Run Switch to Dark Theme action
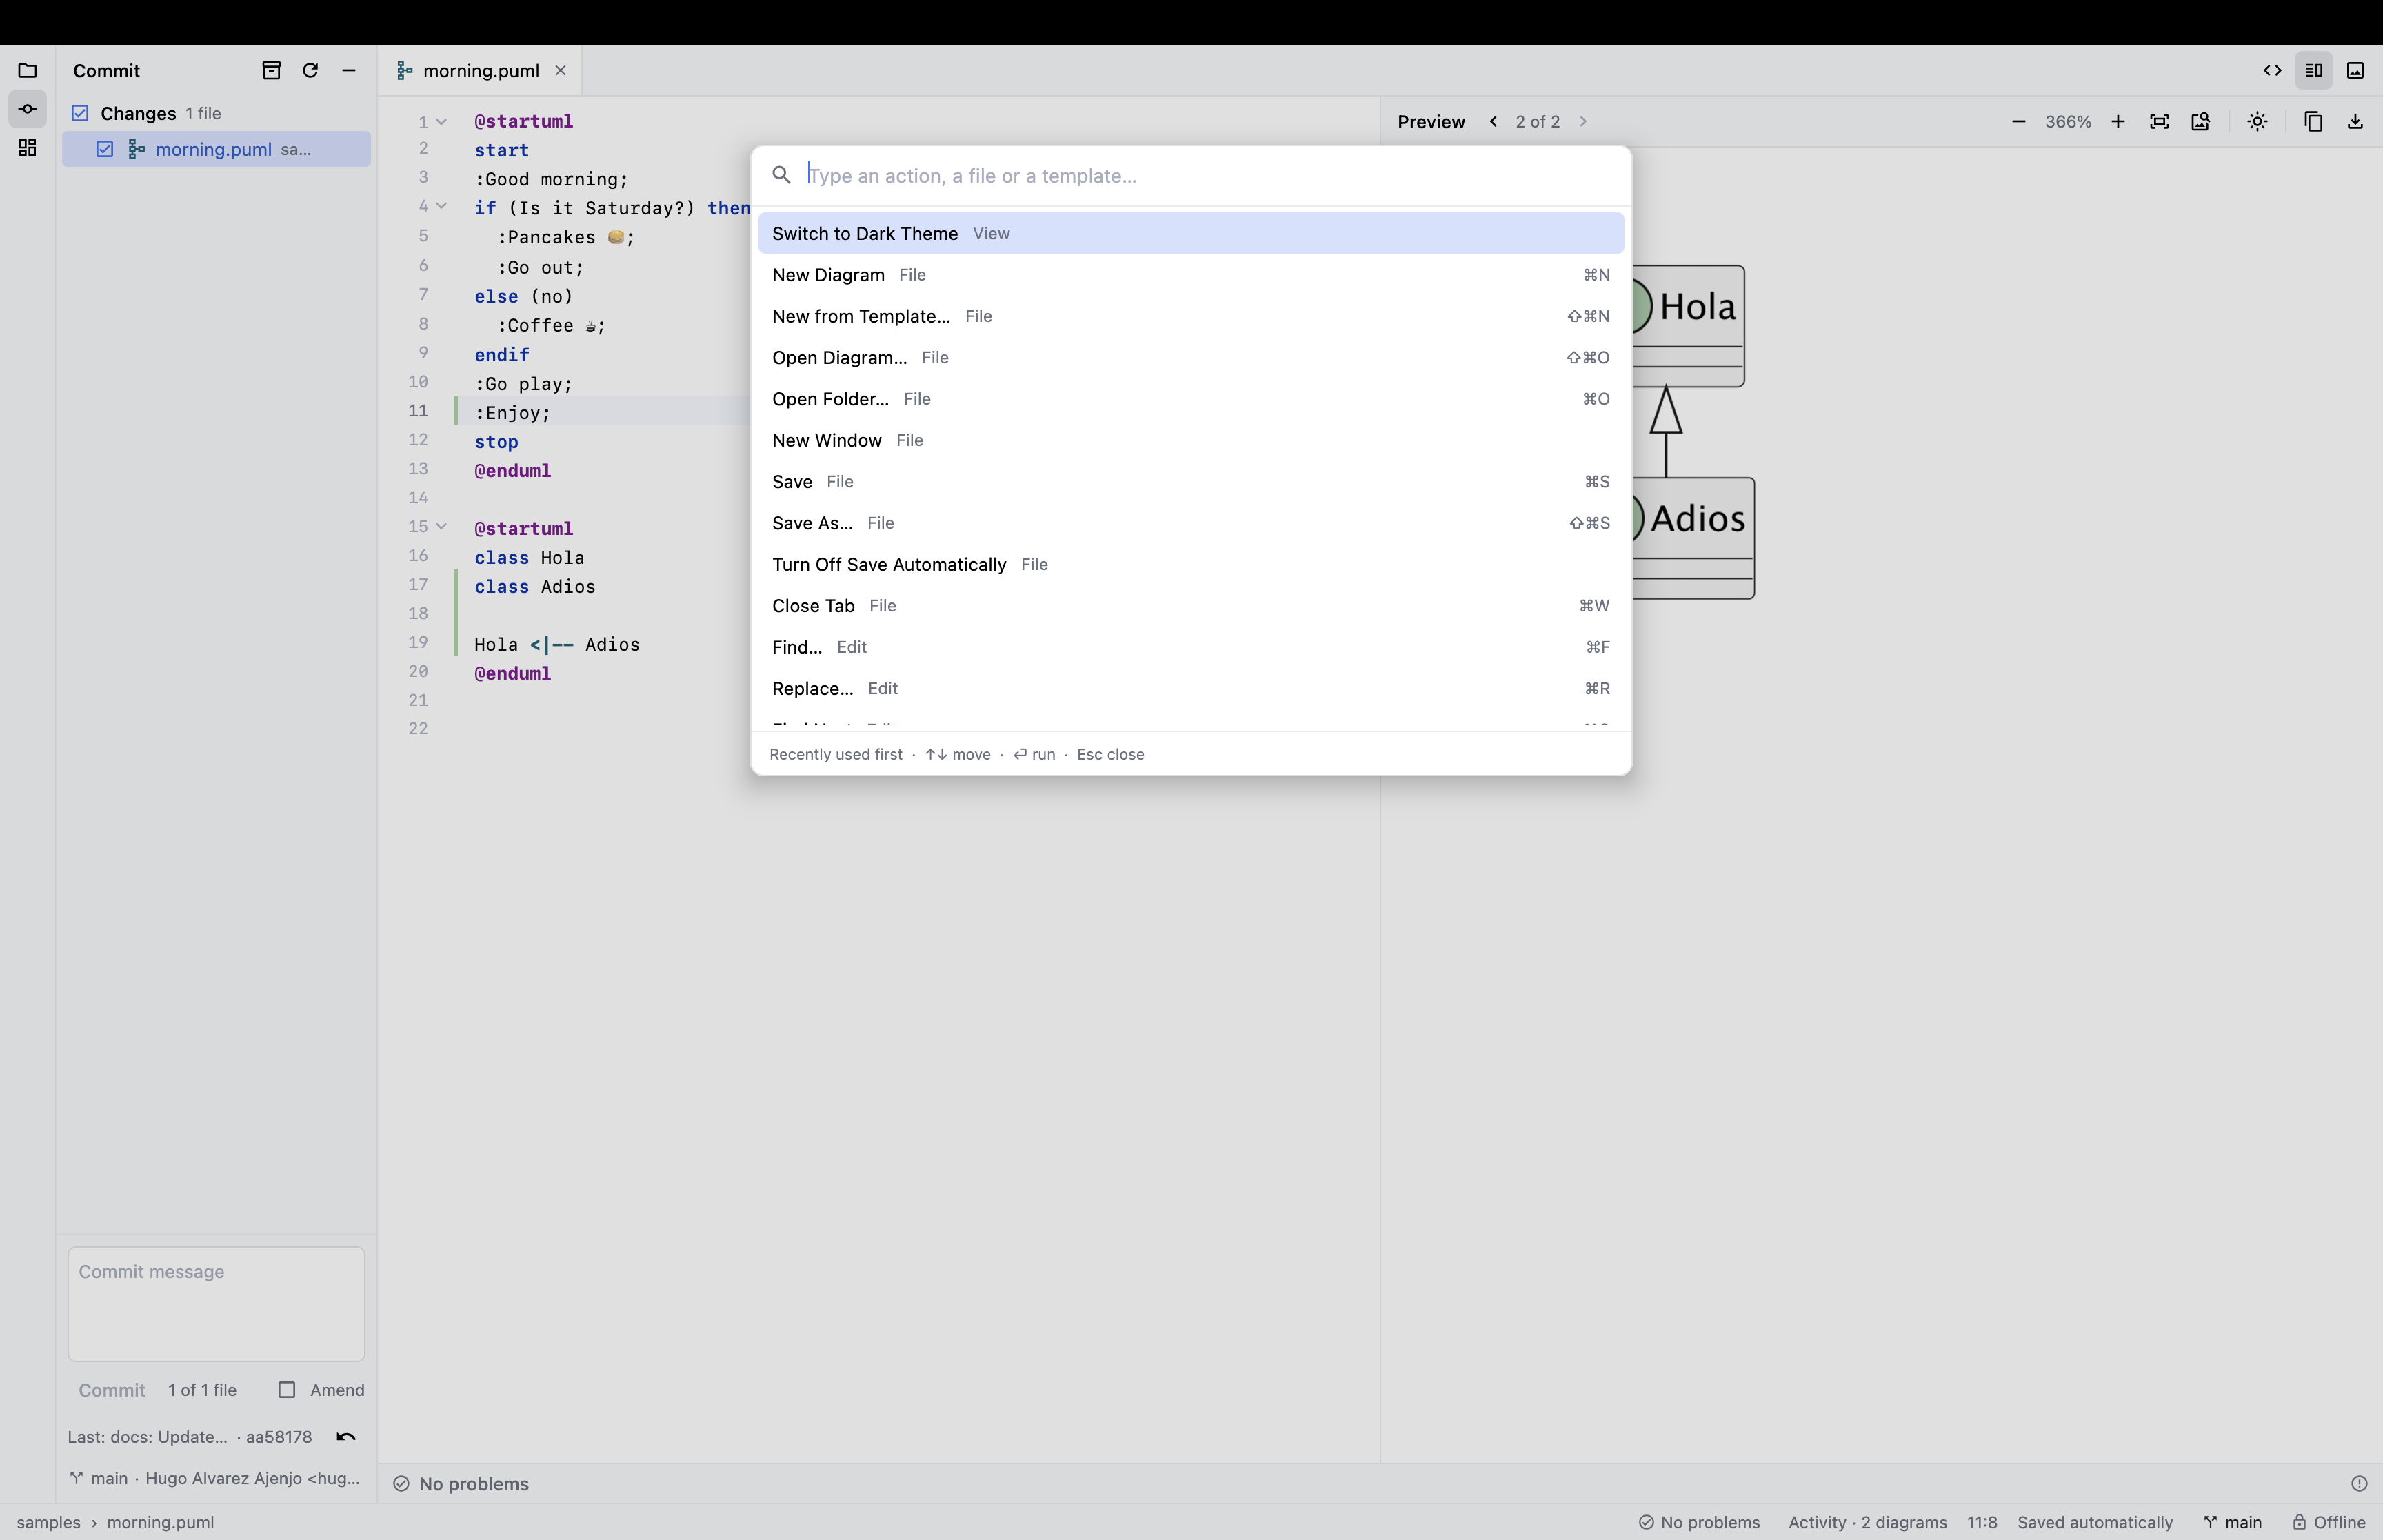The image size is (2383, 1540). 1191,233
